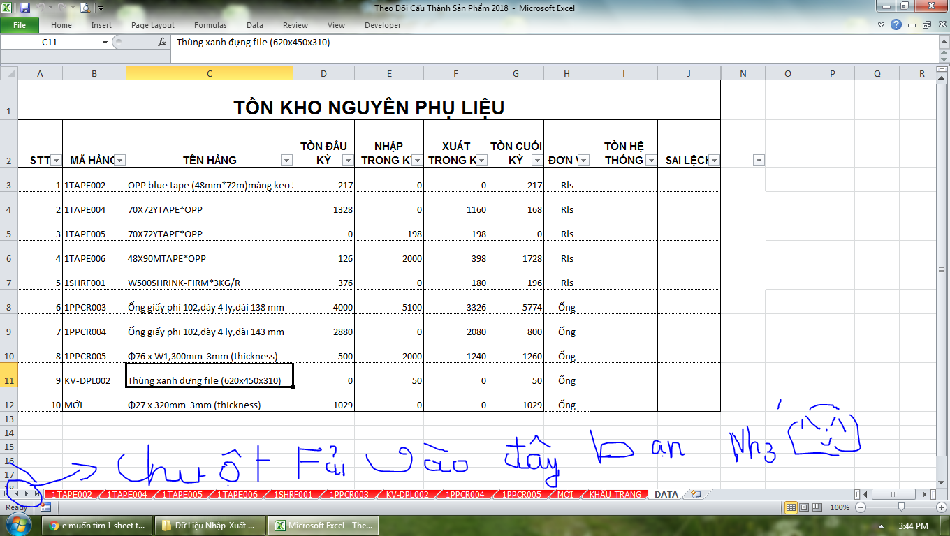
Task: Switch to Page Break Preview in status bar
Action: click(817, 507)
